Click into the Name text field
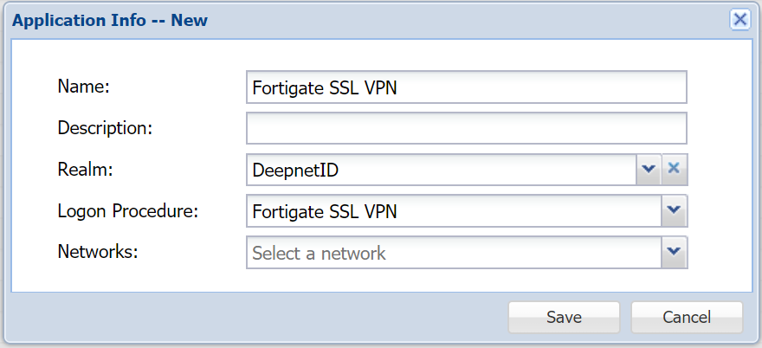The image size is (762, 348). coord(466,87)
